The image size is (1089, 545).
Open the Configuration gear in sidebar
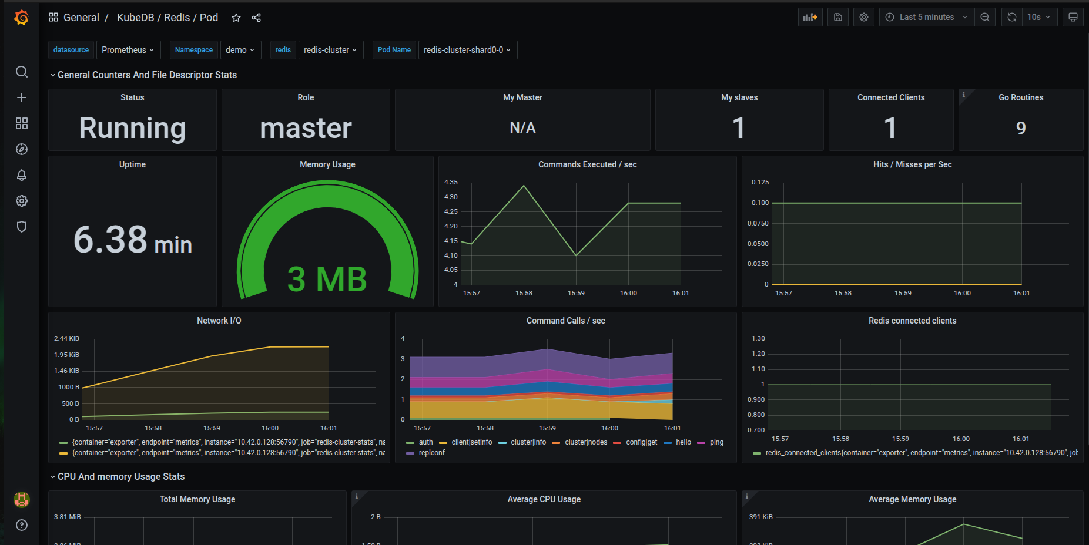coord(22,201)
